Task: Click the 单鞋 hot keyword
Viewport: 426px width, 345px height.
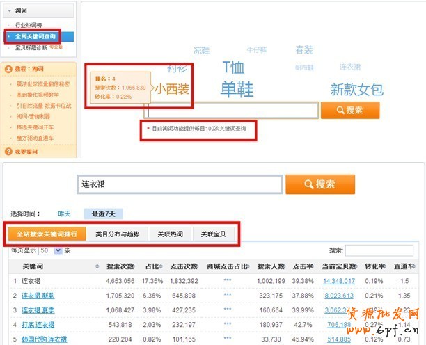Action: tap(237, 89)
